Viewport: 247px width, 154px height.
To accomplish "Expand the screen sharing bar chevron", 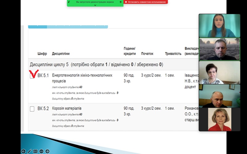I will point(95,5).
